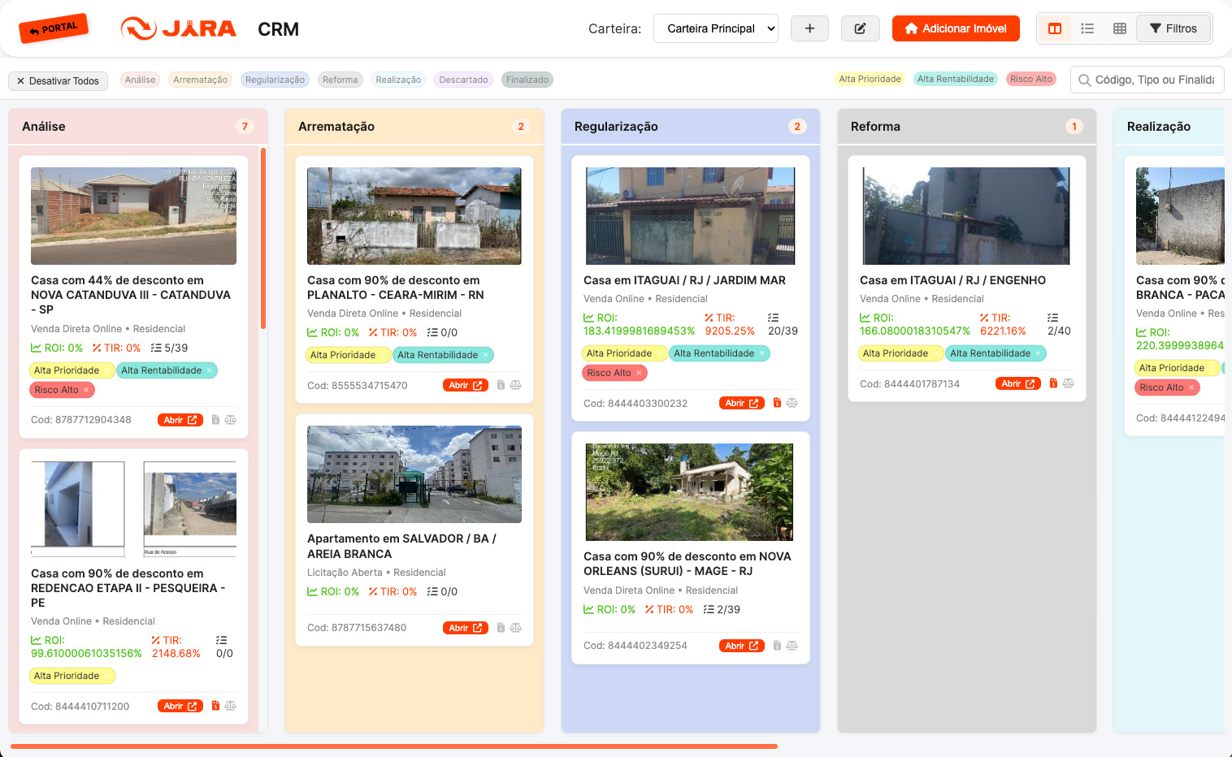Toggle the Reforma stage filter chip
Viewport: 1232px width, 757px height.
[340, 80]
